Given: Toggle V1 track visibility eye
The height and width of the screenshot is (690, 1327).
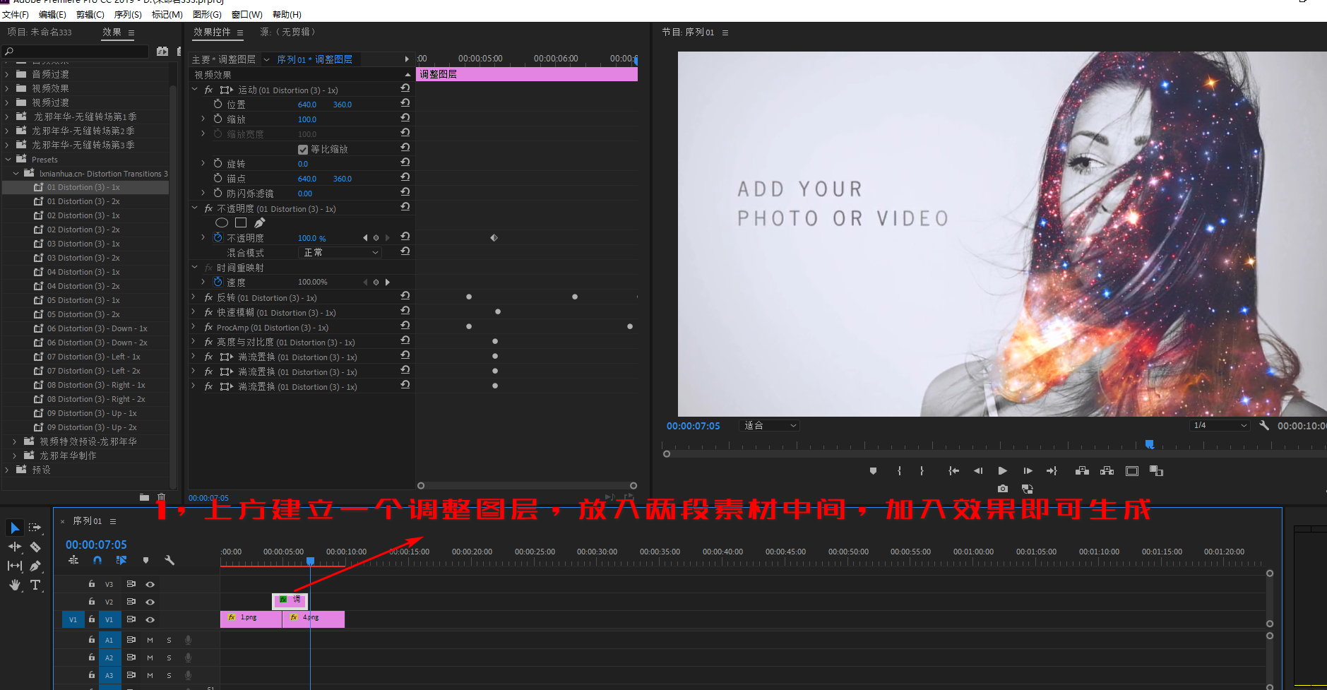Looking at the screenshot, I should (x=150, y=619).
